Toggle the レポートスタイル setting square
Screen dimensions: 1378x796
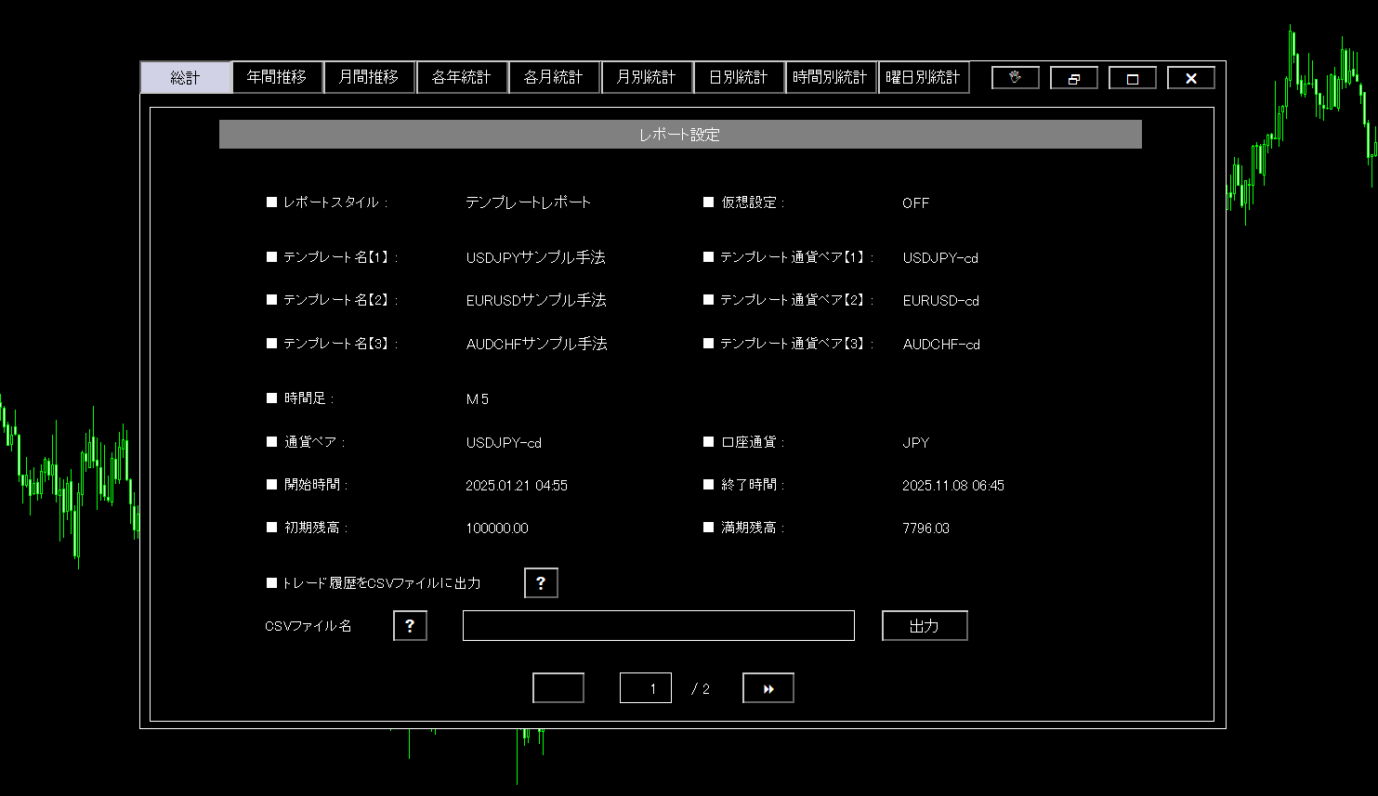click(x=271, y=202)
